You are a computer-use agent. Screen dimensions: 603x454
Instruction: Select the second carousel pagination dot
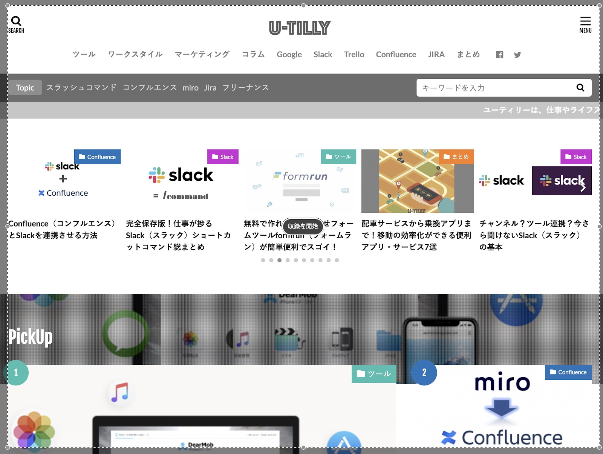pos(271,260)
